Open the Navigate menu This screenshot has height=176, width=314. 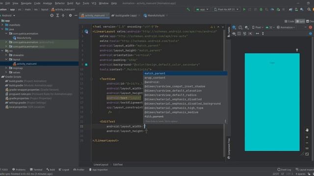click(x=26, y=3)
